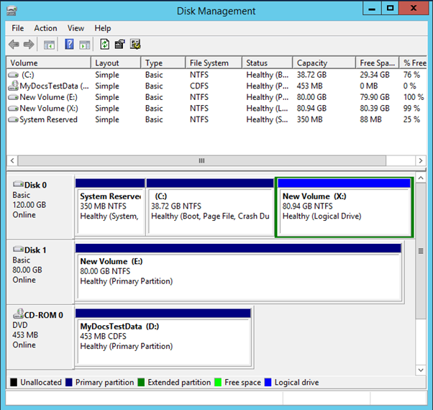Select the Disk 1 label panel
The image size is (433, 410).
pos(40,272)
